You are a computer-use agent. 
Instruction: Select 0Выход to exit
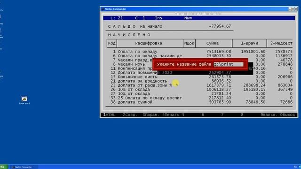(287, 115)
